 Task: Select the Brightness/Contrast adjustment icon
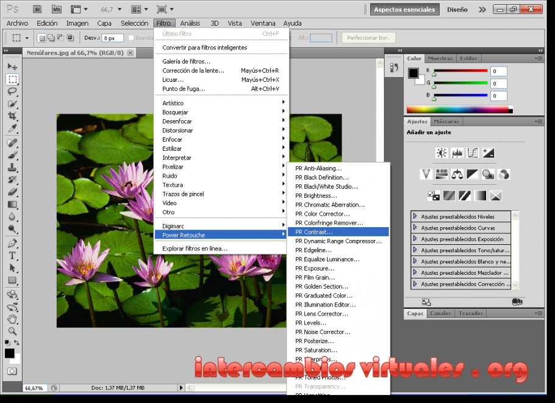pyautogui.click(x=442, y=153)
